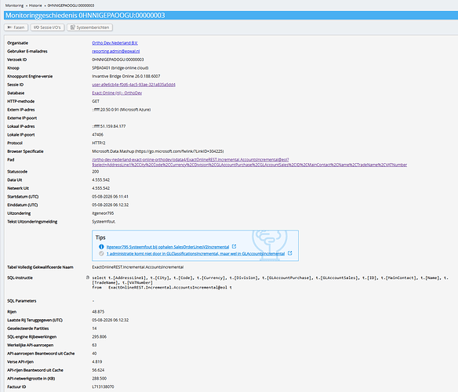Click the grey status icon in Tips

coord(101,253)
